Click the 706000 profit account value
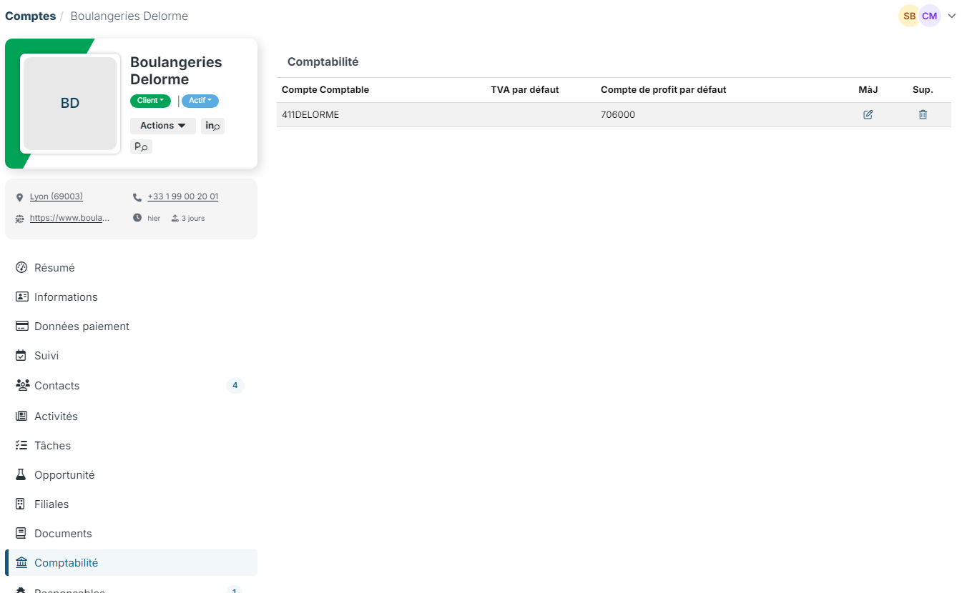This screenshot has width=967, height=593. (618, 114)
